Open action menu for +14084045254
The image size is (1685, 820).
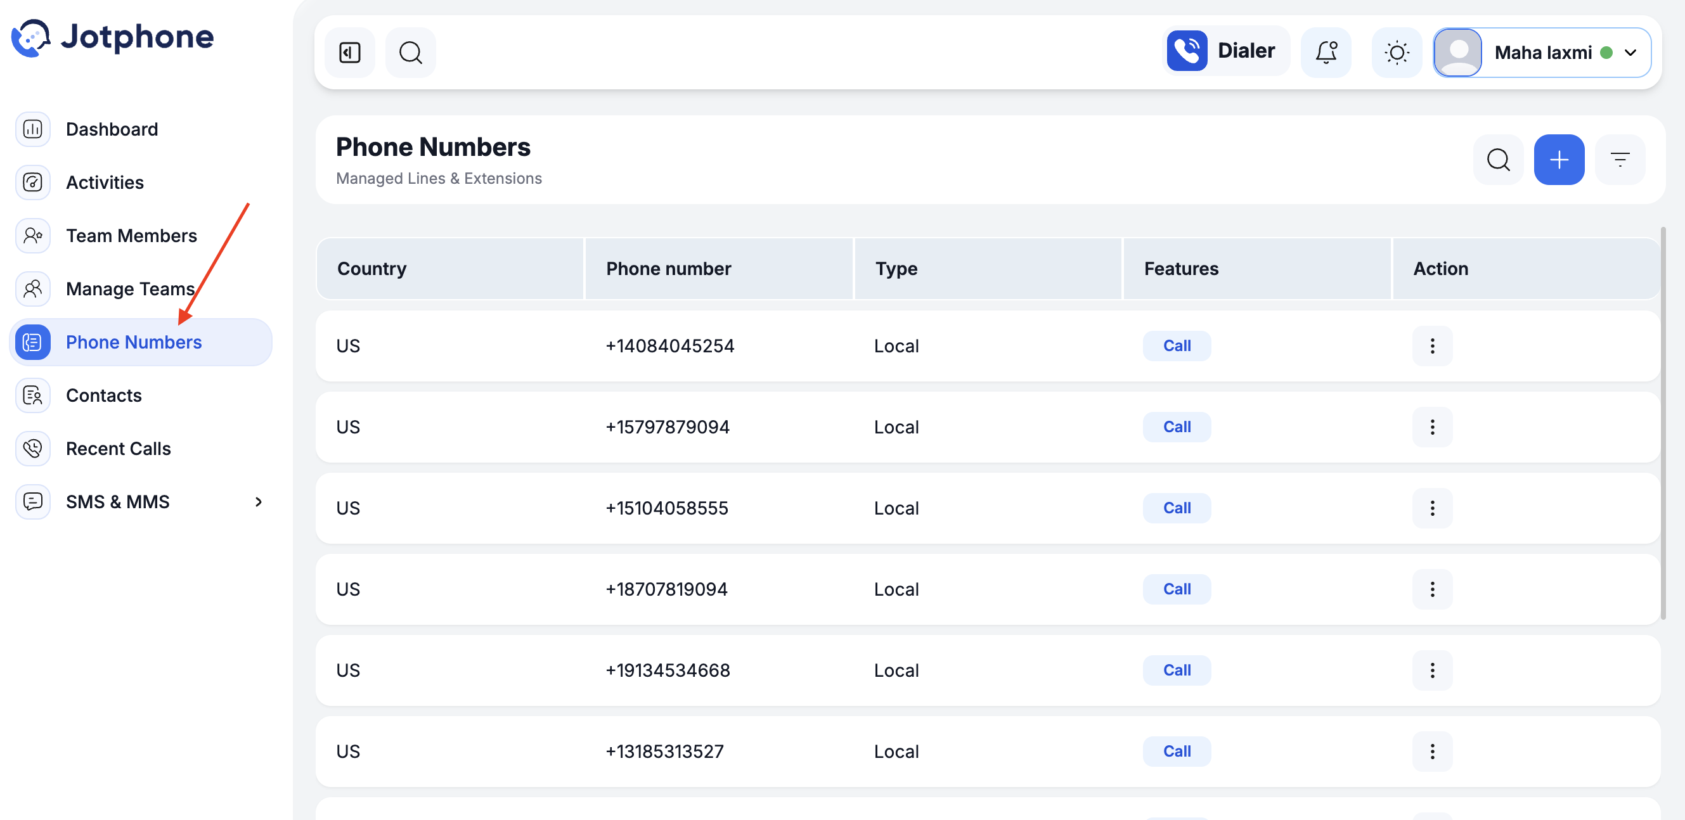pos(1432,345)
